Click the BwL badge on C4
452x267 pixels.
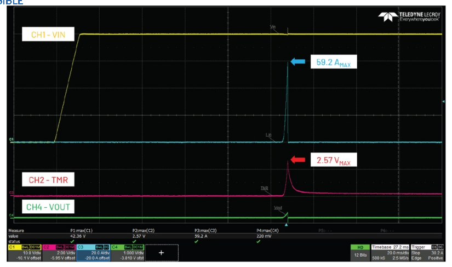coord(128,247)
